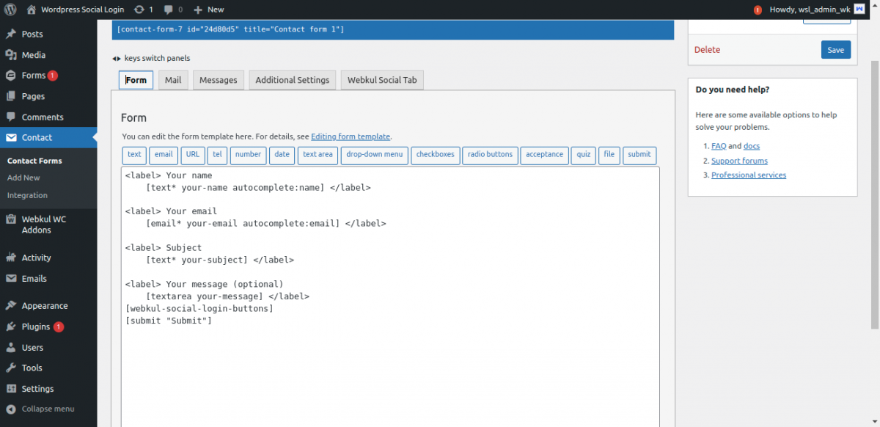
Task: Select the contact-form-7 shortcode field
Action: [x=392, y=29]
